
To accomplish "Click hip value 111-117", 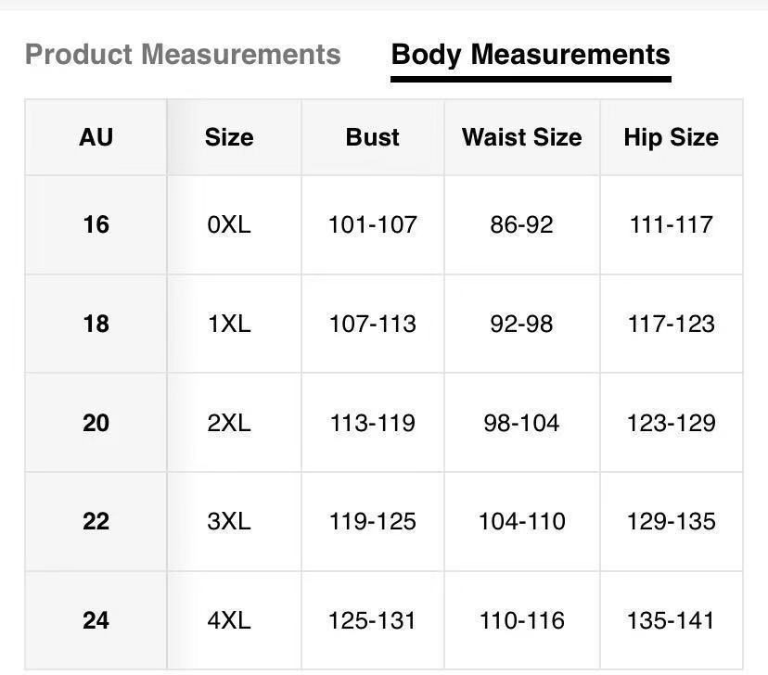I will pos(671,224).
